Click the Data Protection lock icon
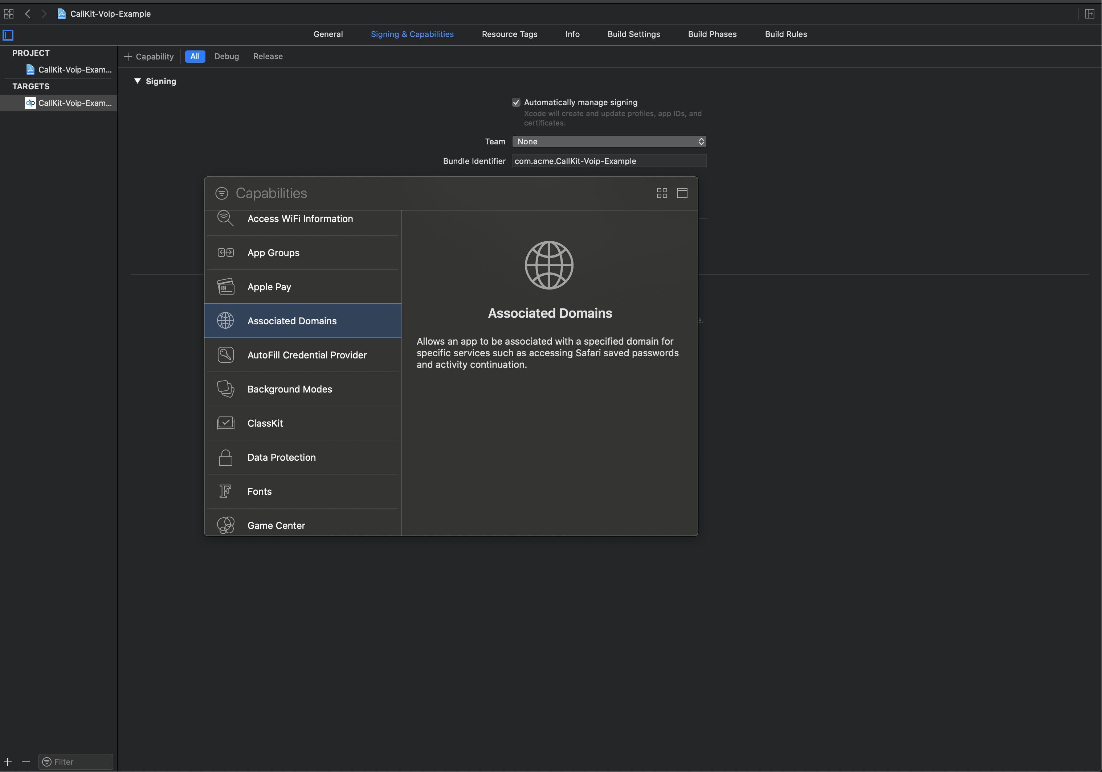Screen dimensions: 1102x772 tap(224, 457)
